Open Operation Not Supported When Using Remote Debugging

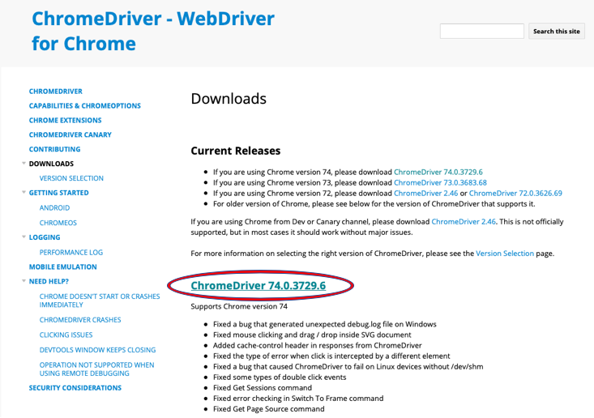[x=96, y=369]
